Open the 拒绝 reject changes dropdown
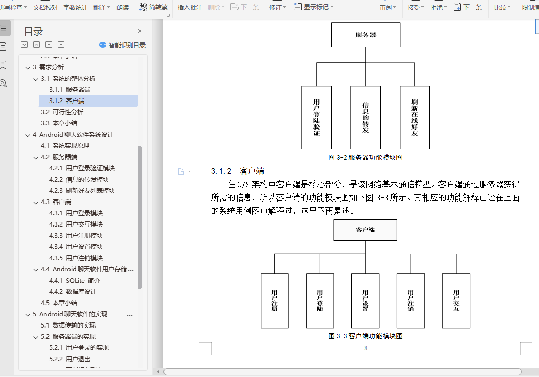 pos(439,7)
